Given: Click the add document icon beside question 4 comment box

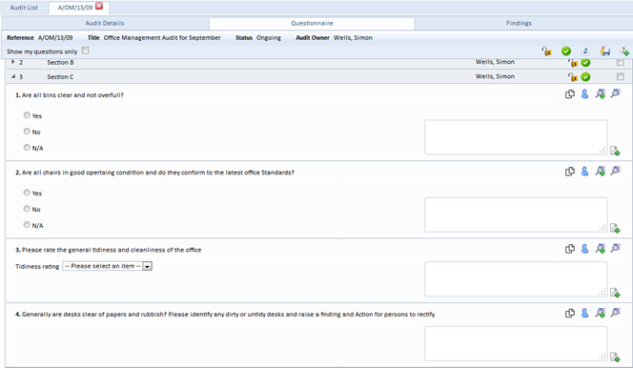Looking at the screenshot, I should 615,357.
